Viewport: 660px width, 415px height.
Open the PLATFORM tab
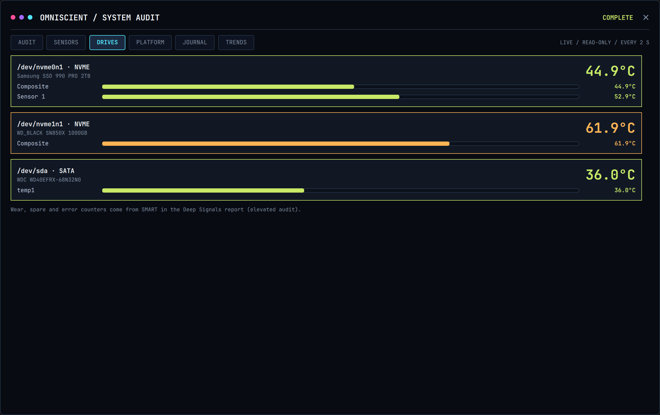tap(150, 43)
